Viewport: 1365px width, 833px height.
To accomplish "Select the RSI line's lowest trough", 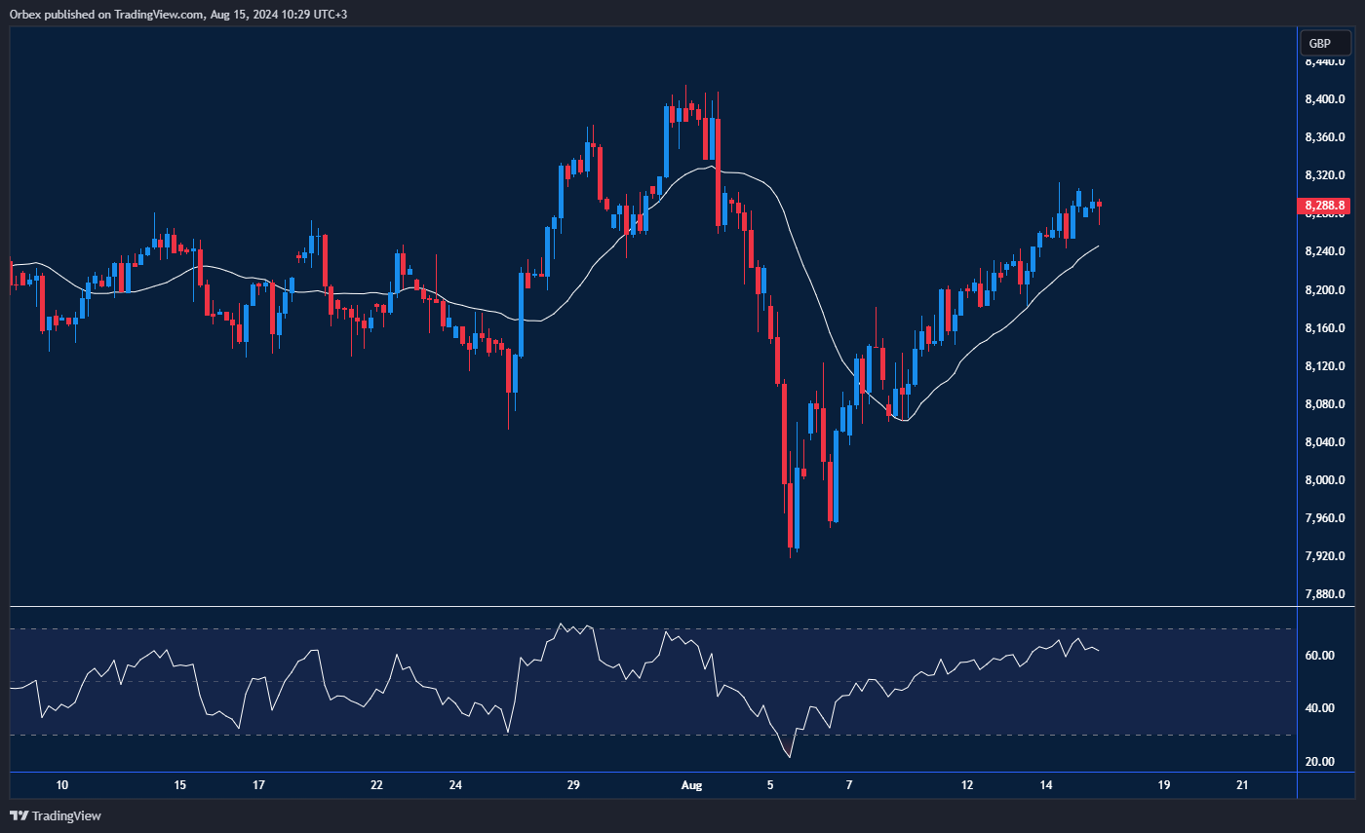I will (x=789, y=756).
